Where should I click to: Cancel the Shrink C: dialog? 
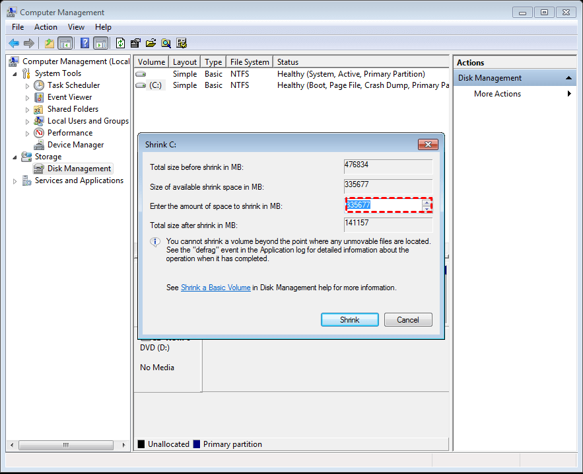click(x=408, y=320)
